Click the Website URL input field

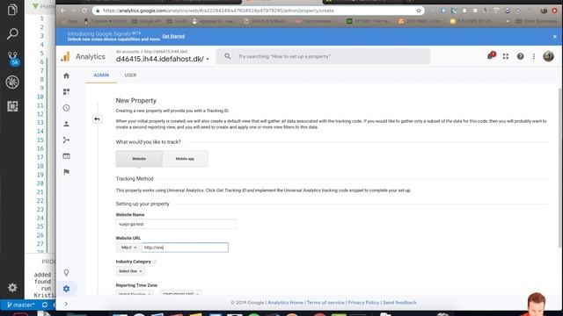[x=185, y=248]
